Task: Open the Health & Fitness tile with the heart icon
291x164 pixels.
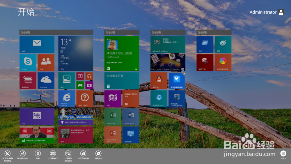Action: click(x=131, y=99)
